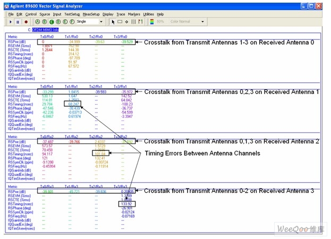Screen dimensions: 331x239
Task: Click the Tx1/Rx0 RSPwr value -34.999
Action: pyautogui.click(x=74, y=42)
